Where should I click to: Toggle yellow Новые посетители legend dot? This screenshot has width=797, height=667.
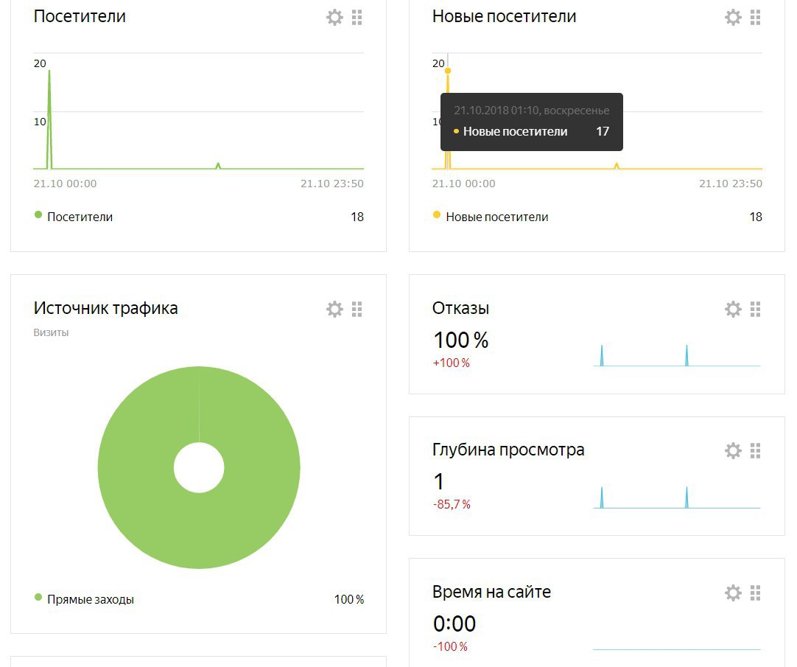[437, 214]
